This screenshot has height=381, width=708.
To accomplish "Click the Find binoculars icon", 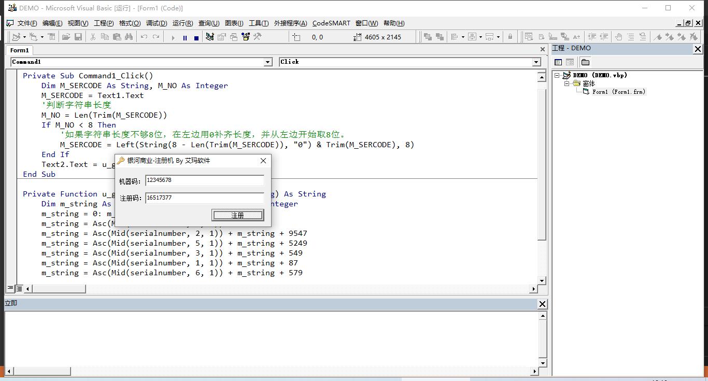I will coord(130,36).
